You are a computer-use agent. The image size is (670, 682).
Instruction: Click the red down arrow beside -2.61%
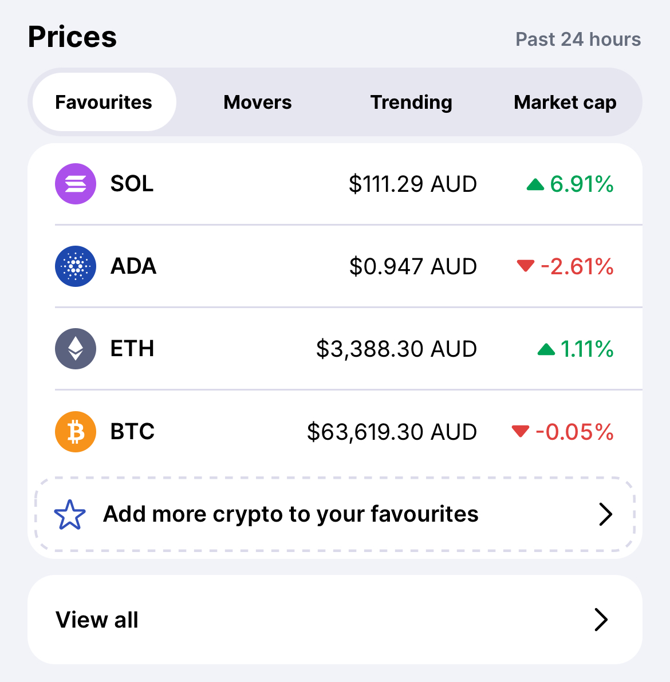tap(526, 265)
